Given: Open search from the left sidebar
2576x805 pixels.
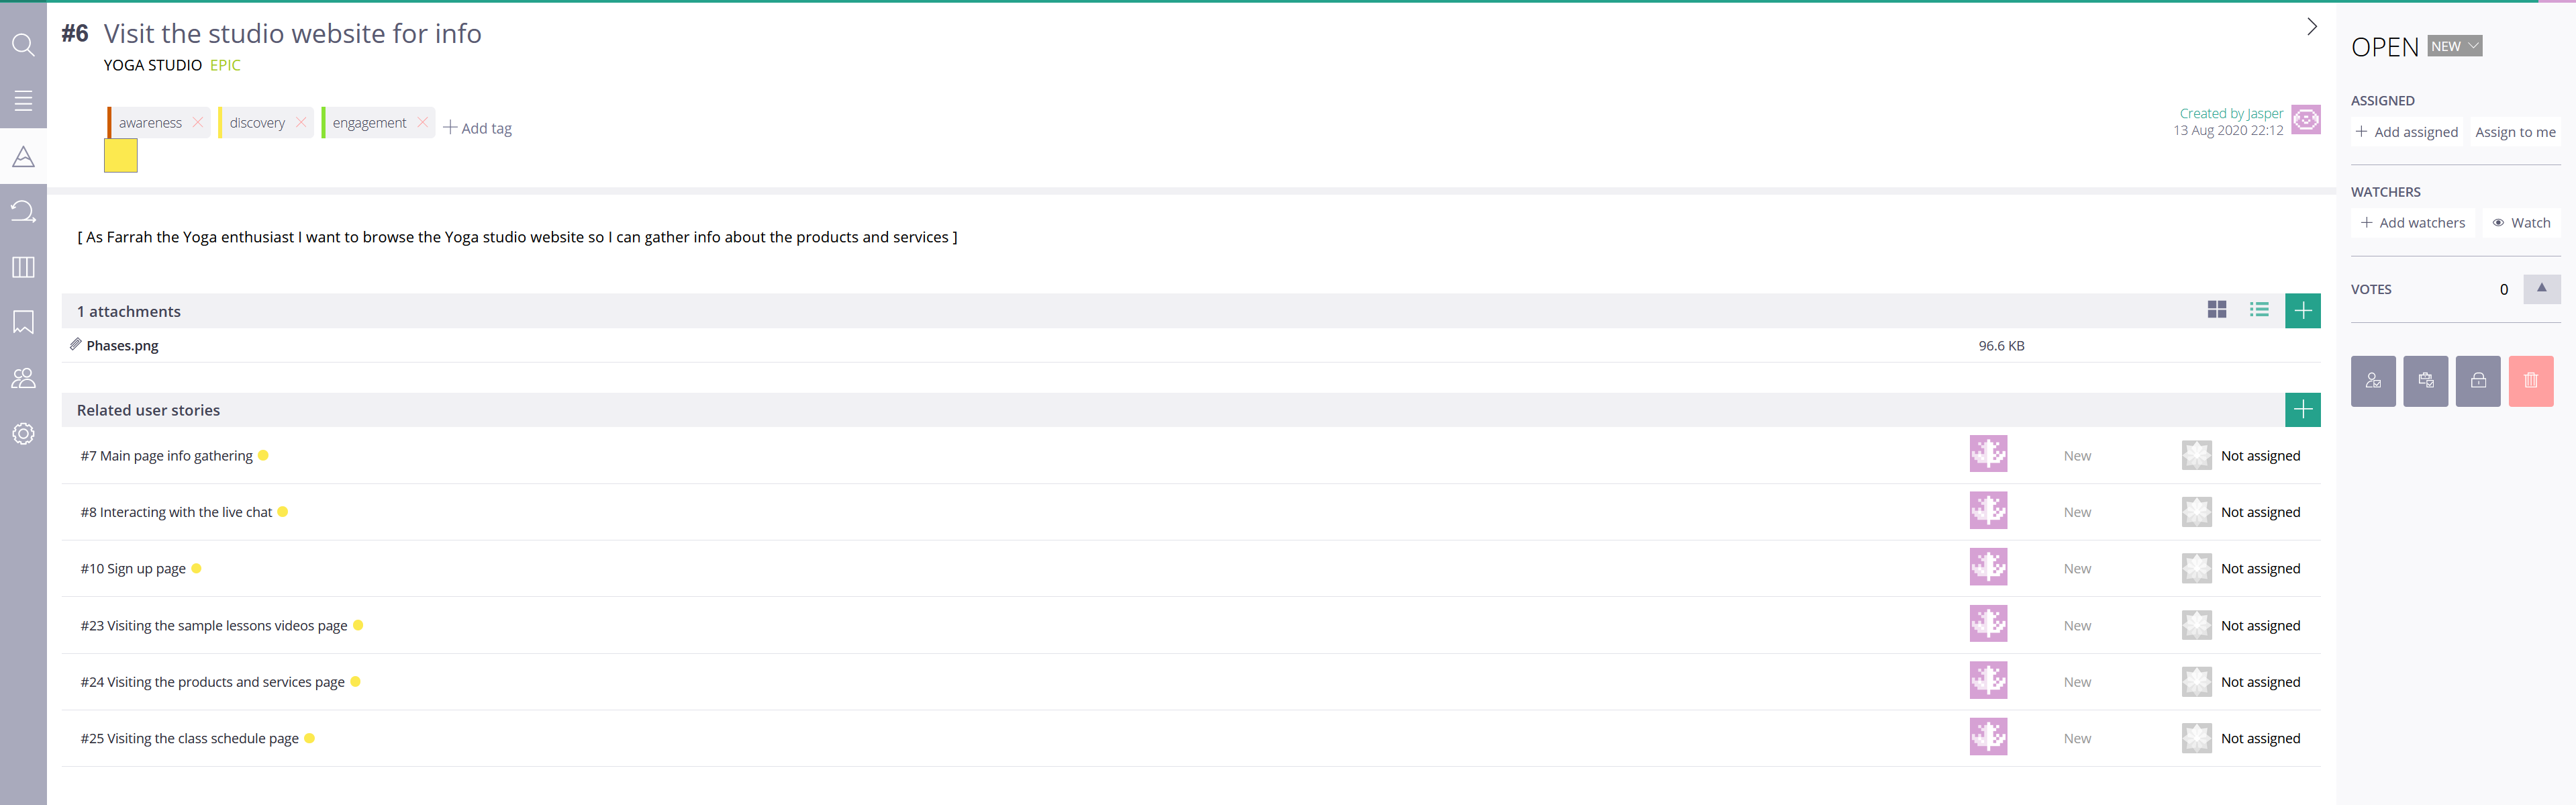Looking at the screenshot, I should (x=23, y=45).
